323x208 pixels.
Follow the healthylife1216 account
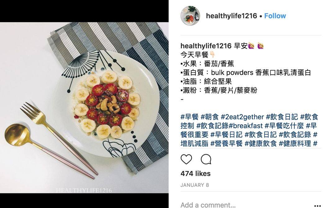[x=275, y=16]
